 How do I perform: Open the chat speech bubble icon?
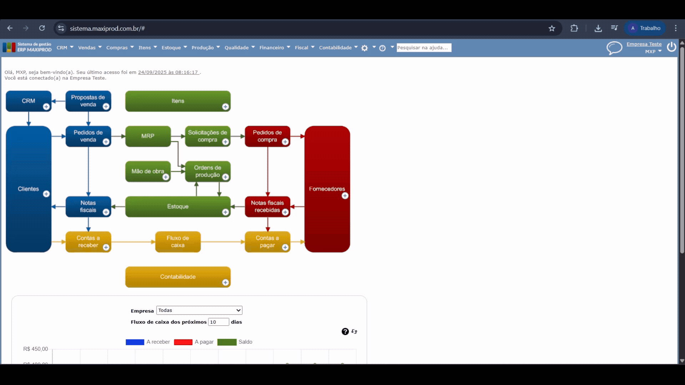pyautogui.click(x=614, y=48)
